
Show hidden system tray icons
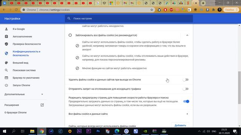(x=199, y=131)
